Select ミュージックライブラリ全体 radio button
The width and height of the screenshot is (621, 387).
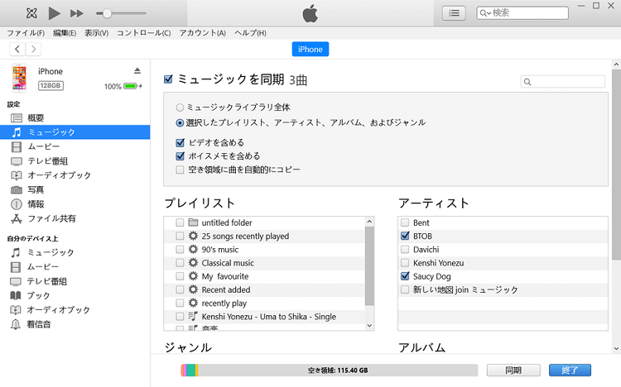(180, 107)
